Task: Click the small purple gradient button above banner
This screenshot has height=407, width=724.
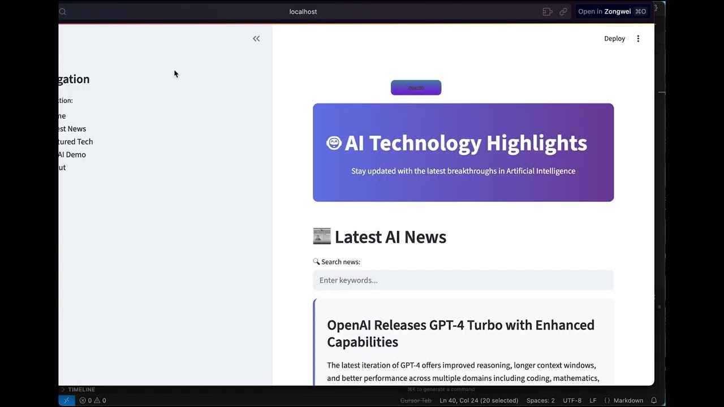Action: pos(416,88)
